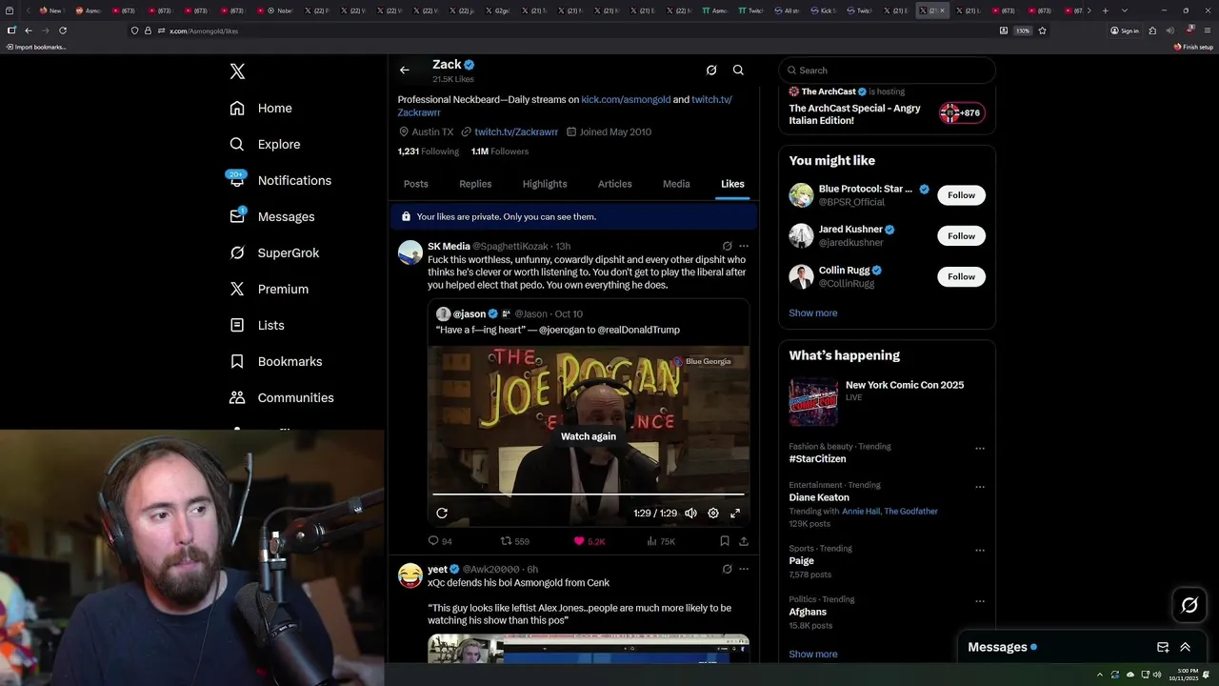The image size is (1219, 686).
Task: Open more options for Paige trend
Action: [x=980, y=551]
